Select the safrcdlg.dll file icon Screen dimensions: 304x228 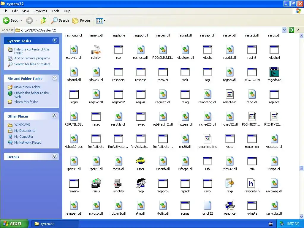pyautogui.click(x=274, y=205)
